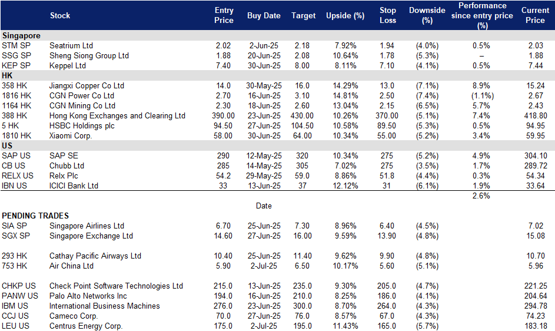The width and height of the screenshot is (555, 331).
Task: Select ticker 388 HK
Action: click(x=14, y=115)
